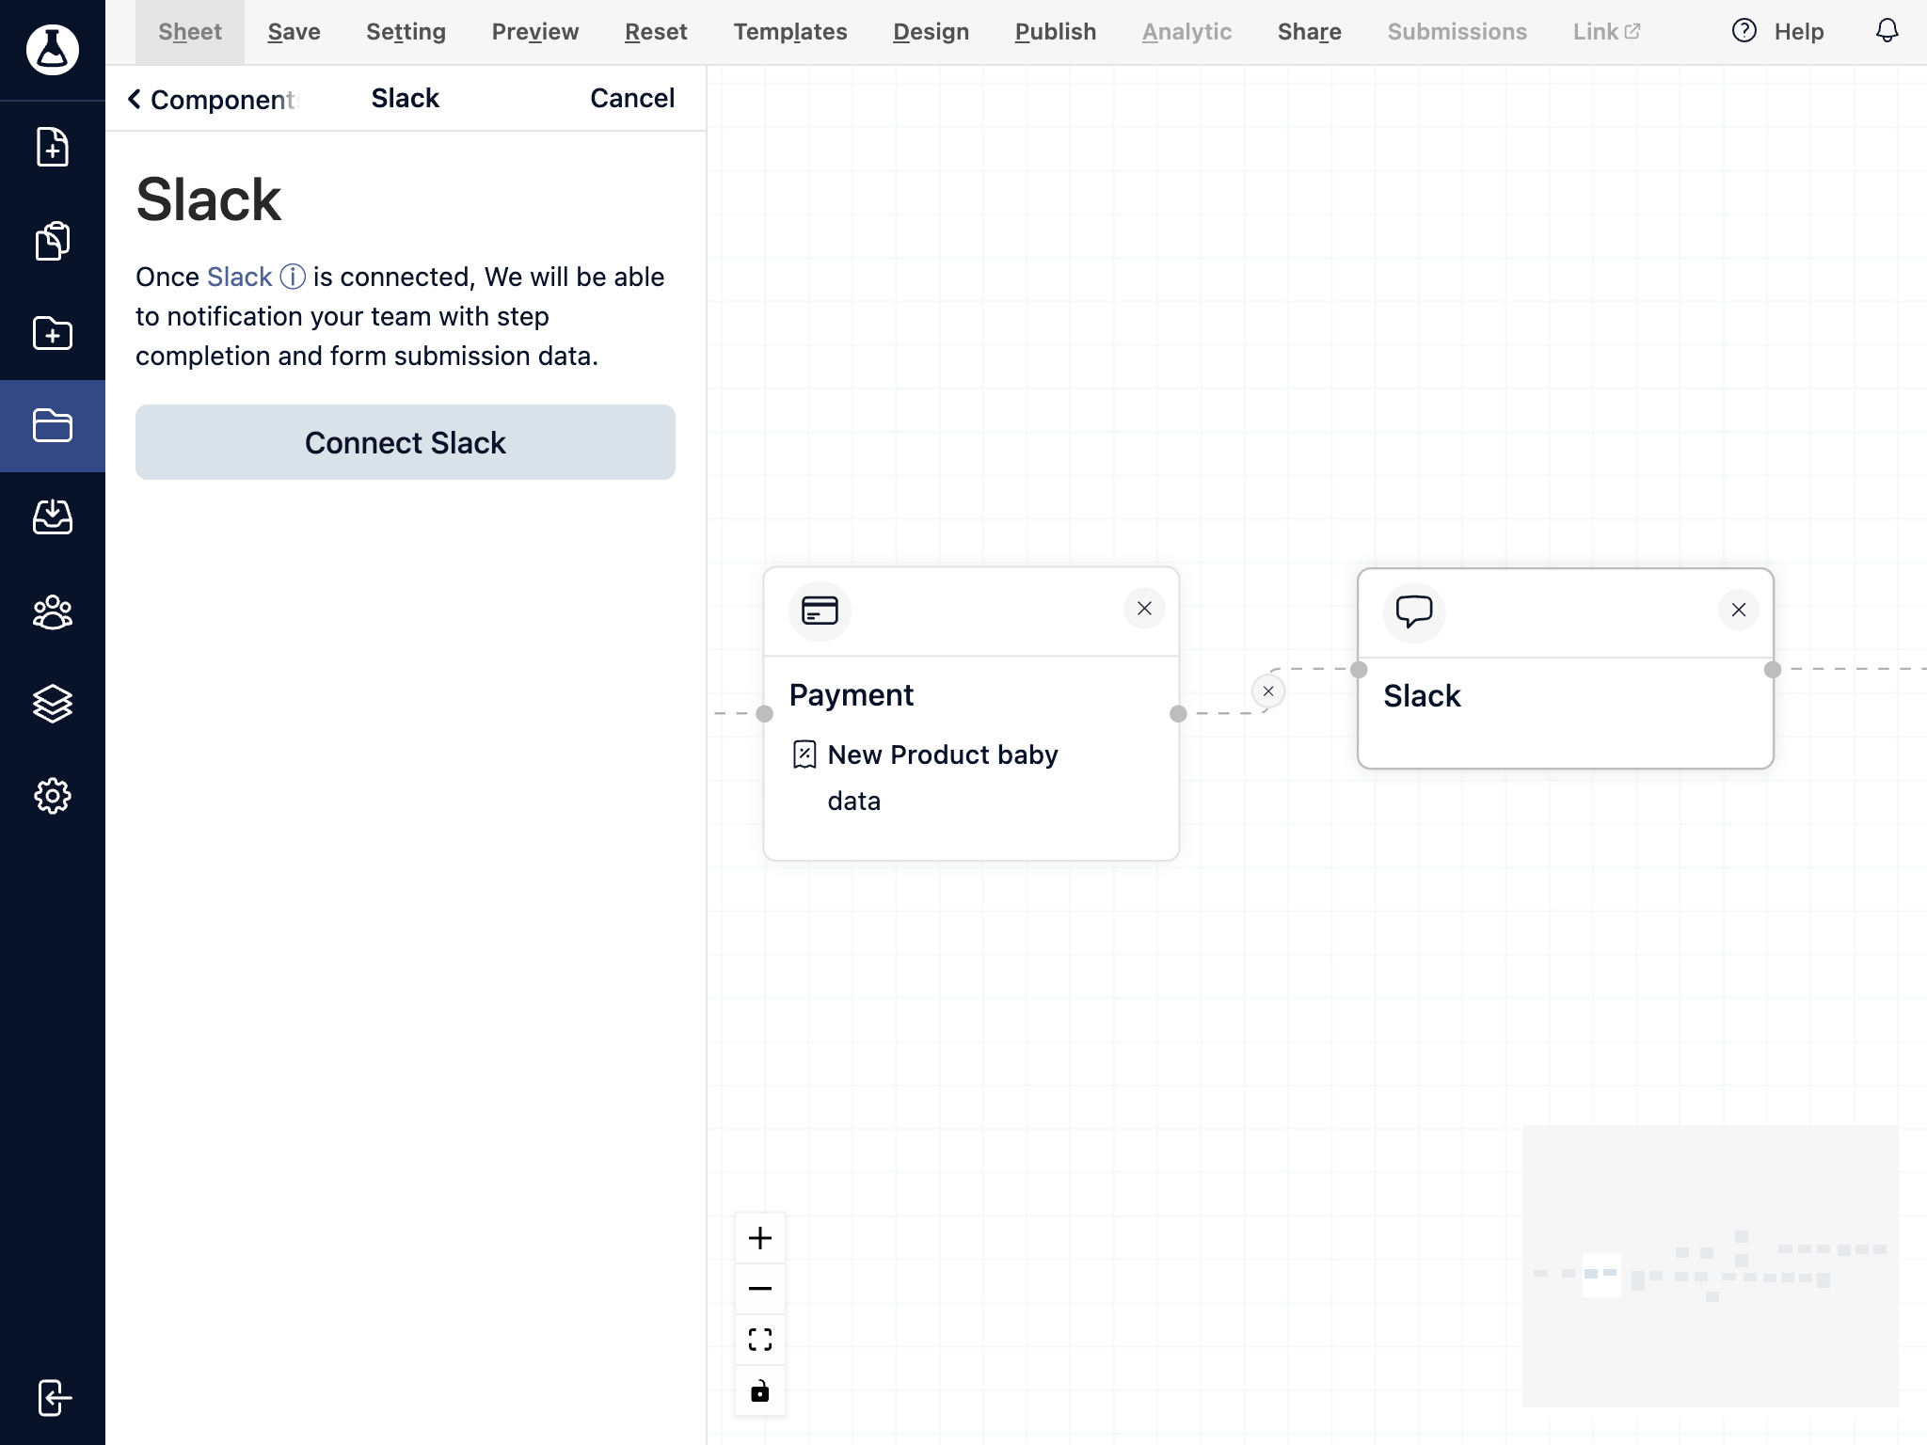Click the Slack node's left connector handle
Image resolution: width=1927 pixels, height=1445 pixels.
tap(1359, 670)
